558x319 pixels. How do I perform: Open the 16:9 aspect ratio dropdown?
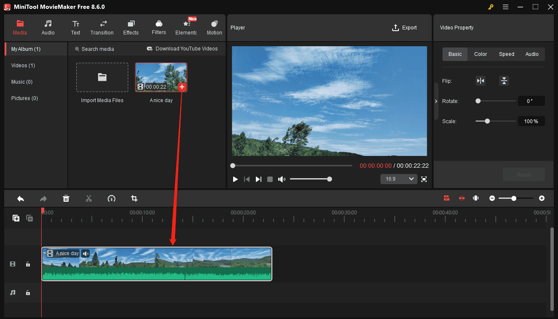(399, 179)
